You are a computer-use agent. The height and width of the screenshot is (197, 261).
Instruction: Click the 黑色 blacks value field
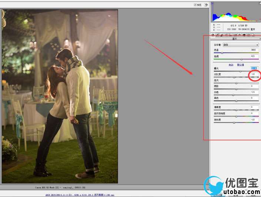[x=255, y=98]
